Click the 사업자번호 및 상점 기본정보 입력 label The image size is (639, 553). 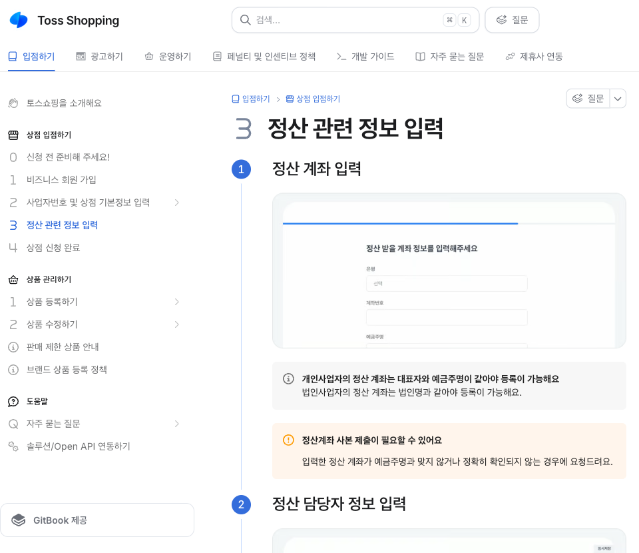tap(88, 203)
